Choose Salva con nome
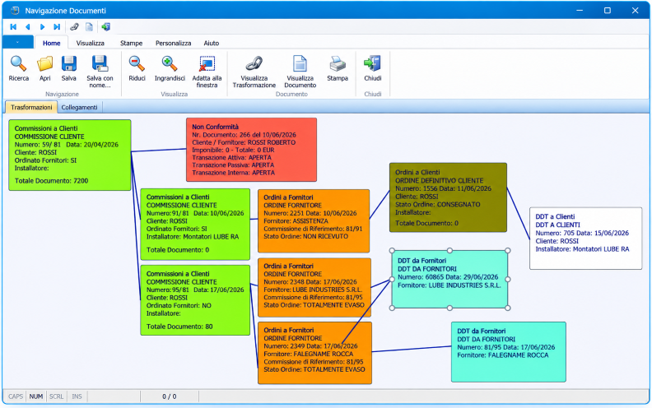 pyautogui.click(x=100, y=72)
